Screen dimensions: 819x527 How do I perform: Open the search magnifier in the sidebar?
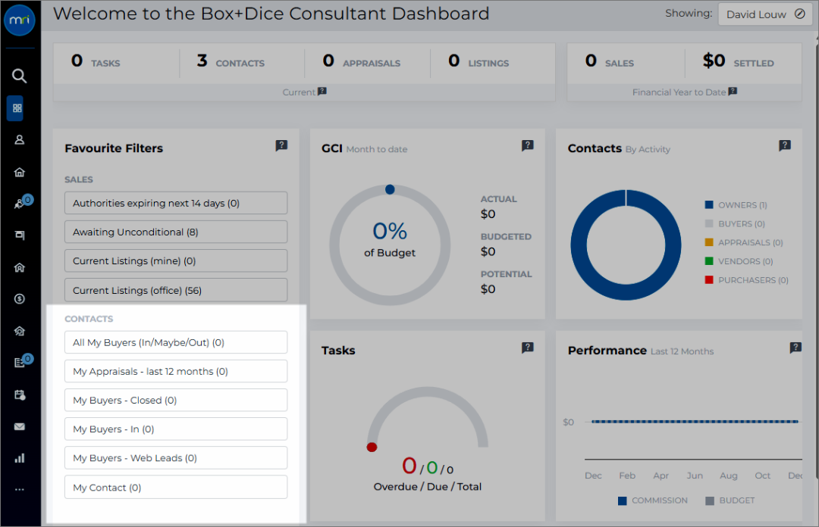(x=19, y=76)
